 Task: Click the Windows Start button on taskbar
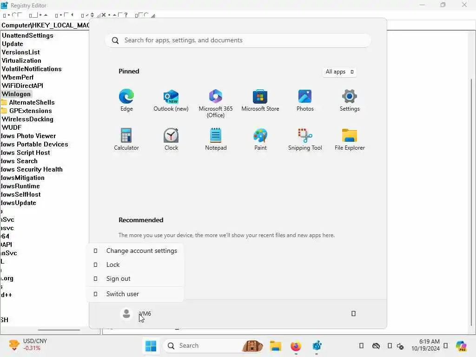[x=151, y=346]
